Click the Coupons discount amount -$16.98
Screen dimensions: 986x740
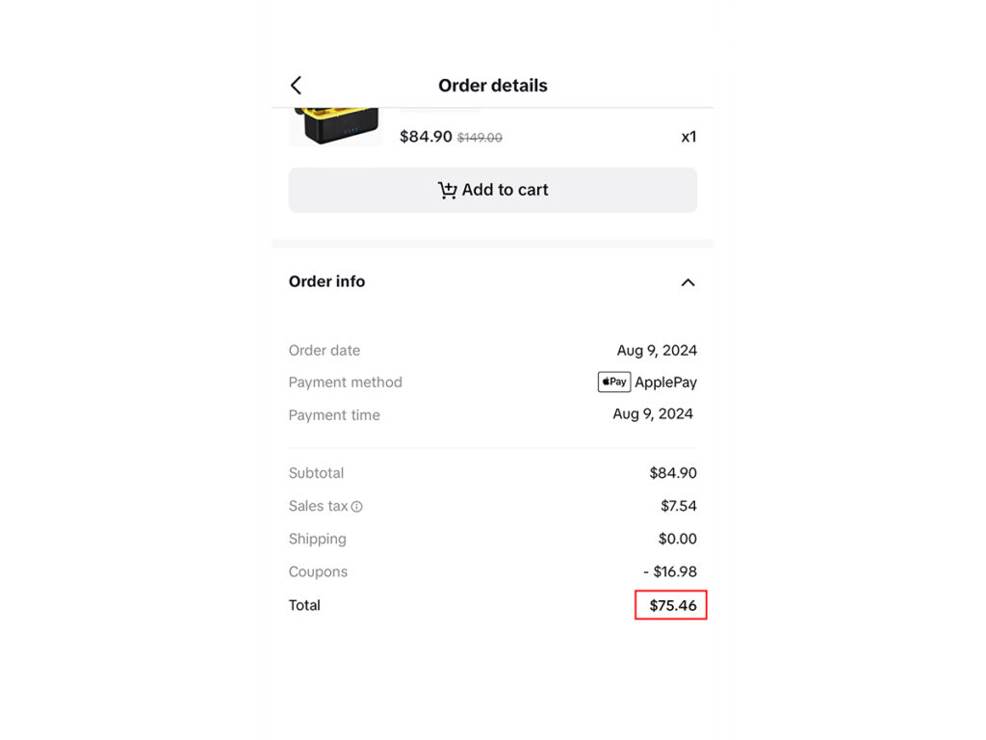pyautogui.click(x=670, y=571)
